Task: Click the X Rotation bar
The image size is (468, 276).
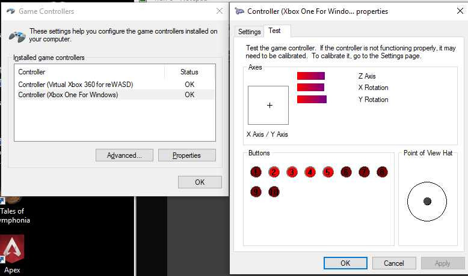Action: click(310, 87)
